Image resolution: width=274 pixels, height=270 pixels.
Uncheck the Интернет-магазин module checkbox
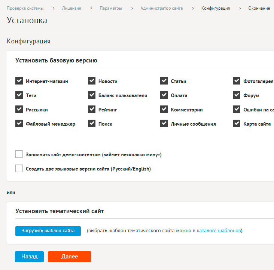pyautogui.click(x=19, y=81)
